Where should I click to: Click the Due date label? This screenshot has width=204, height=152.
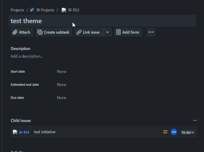(x=17, y=98)
